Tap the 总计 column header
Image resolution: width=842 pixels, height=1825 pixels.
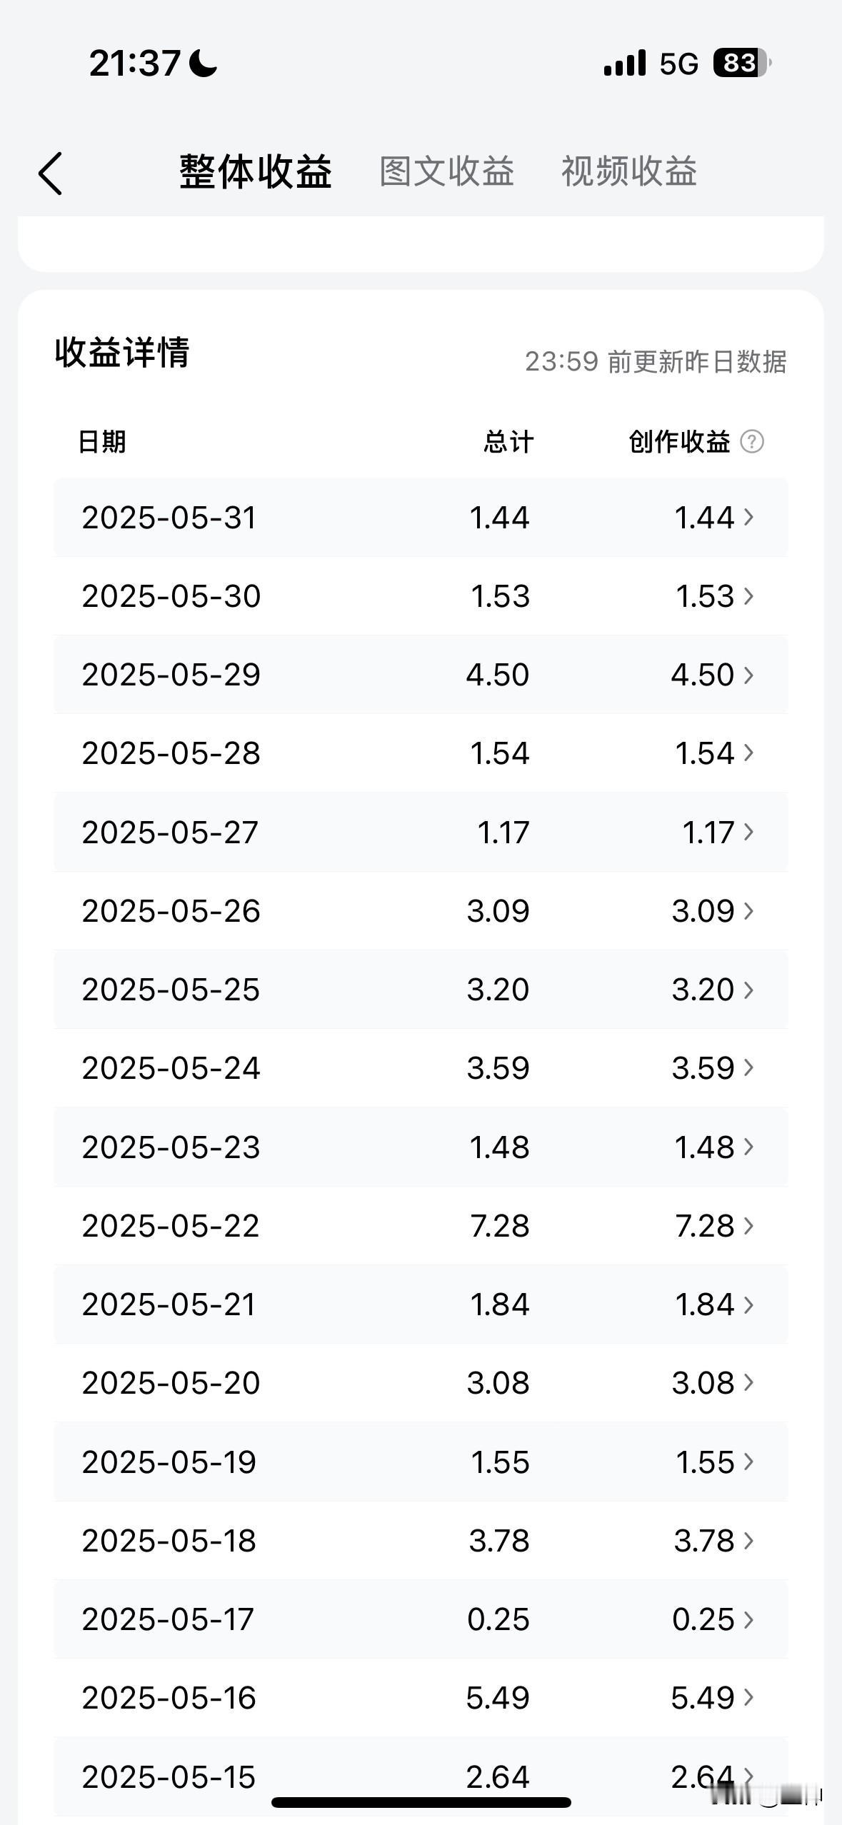[508, 441]
